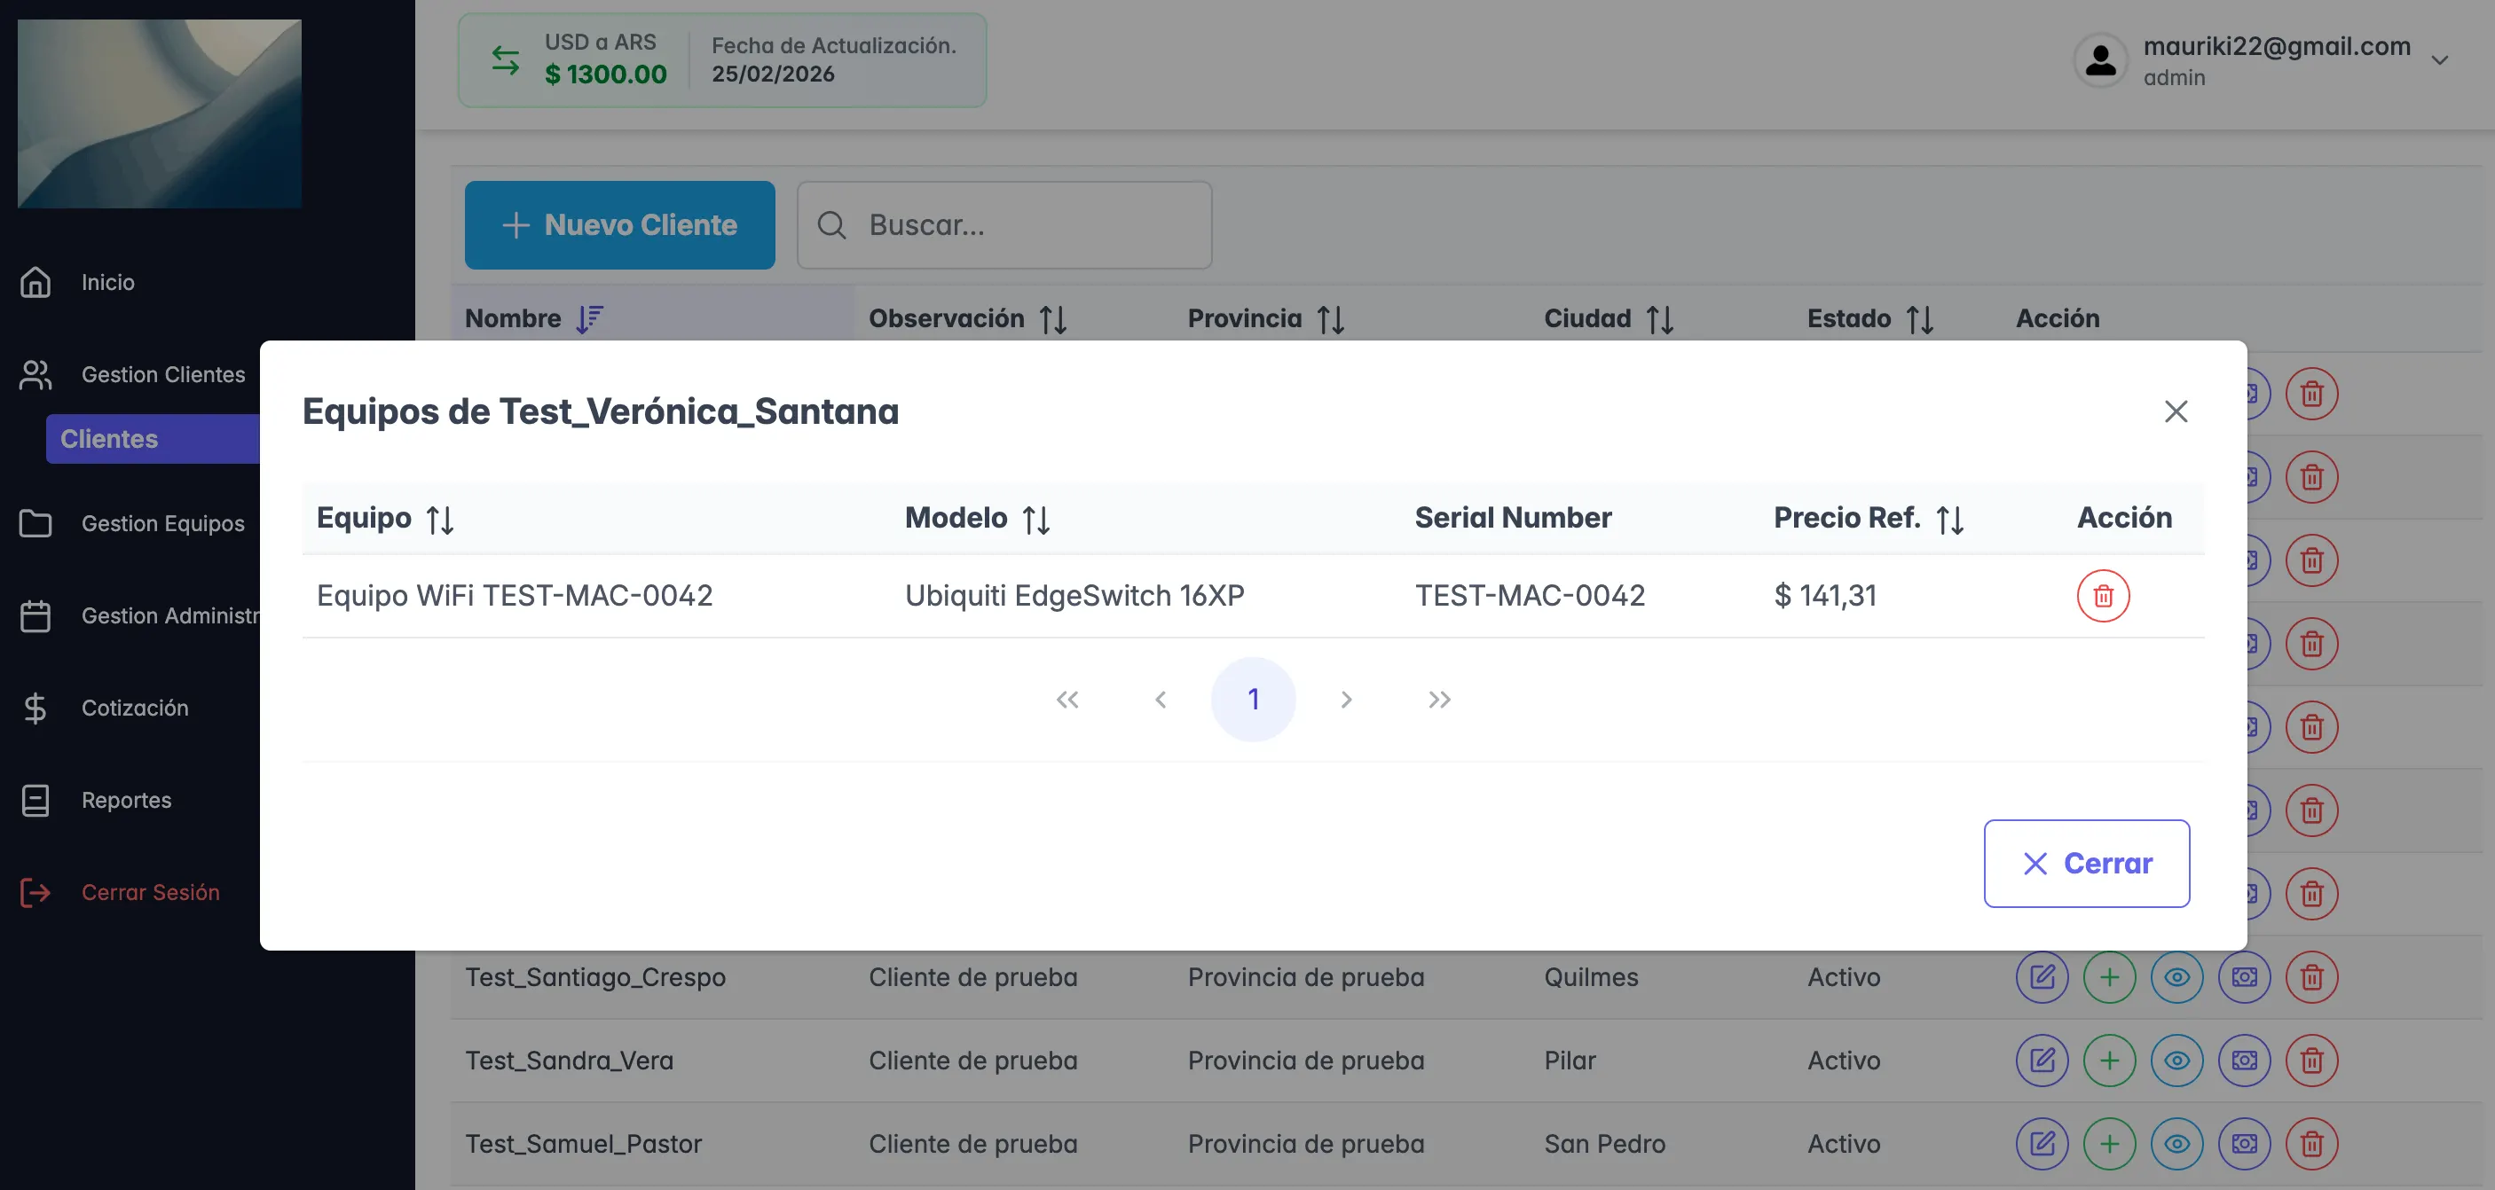
Task: Jump to last page in modal paginator
Action: (1438, 699)
